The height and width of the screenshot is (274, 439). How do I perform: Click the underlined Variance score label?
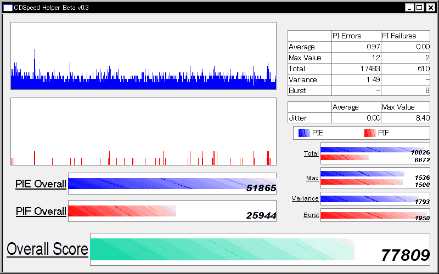(x=305, y=198)
